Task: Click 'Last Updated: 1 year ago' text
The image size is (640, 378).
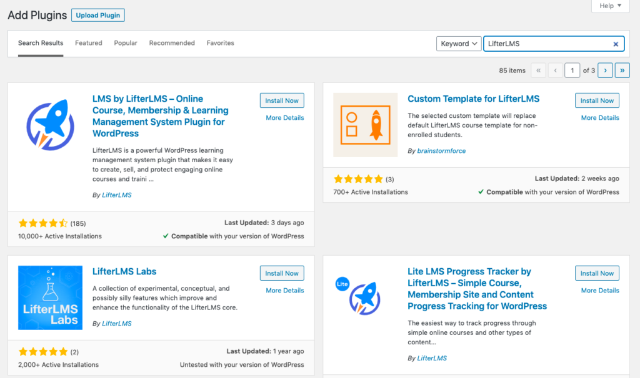Action: [265, 351]
